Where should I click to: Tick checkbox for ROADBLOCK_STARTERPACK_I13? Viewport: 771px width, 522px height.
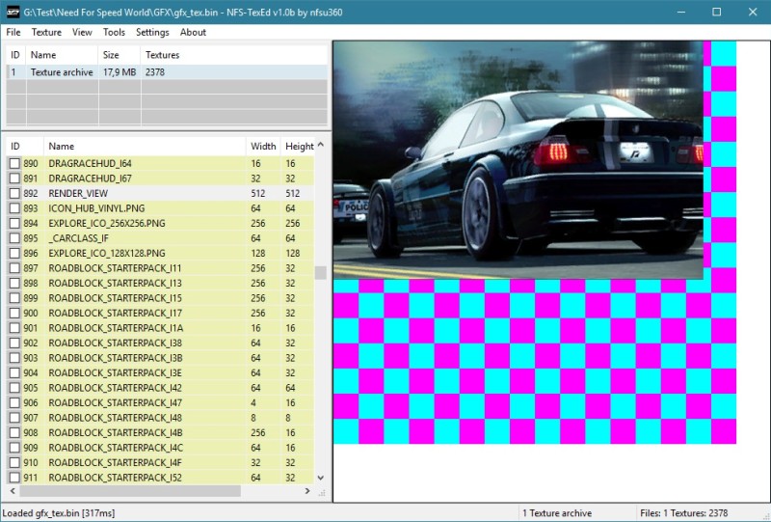coord(14,283)
